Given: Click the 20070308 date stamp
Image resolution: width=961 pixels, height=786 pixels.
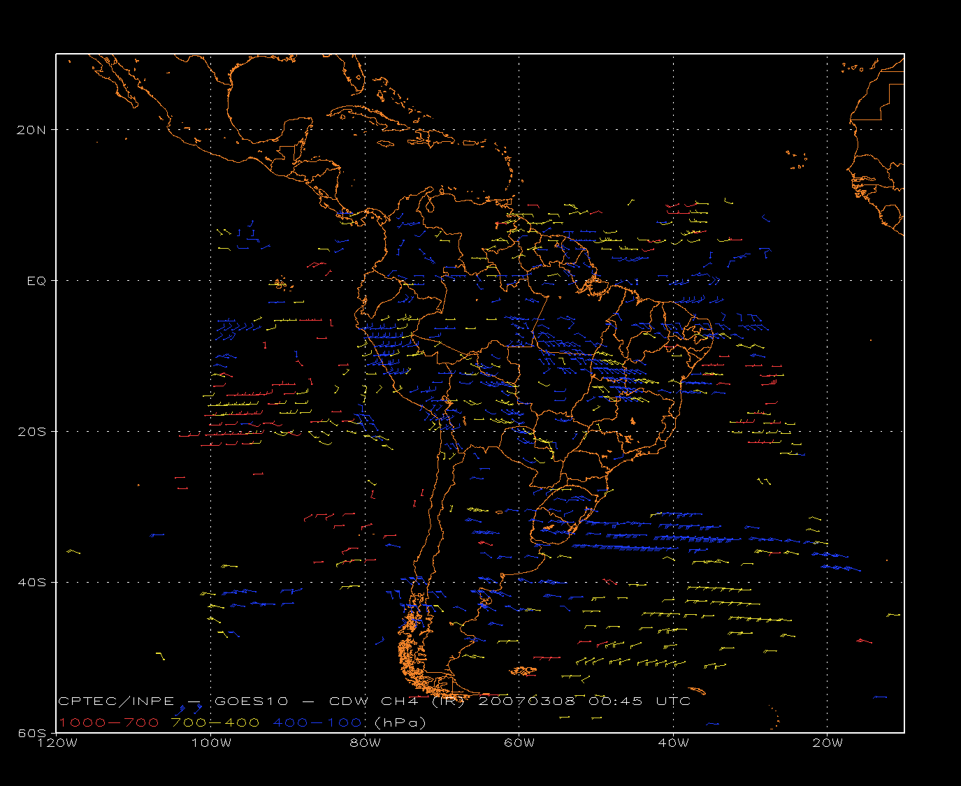Looking at the screenshot, I should [x=526, y=701].
